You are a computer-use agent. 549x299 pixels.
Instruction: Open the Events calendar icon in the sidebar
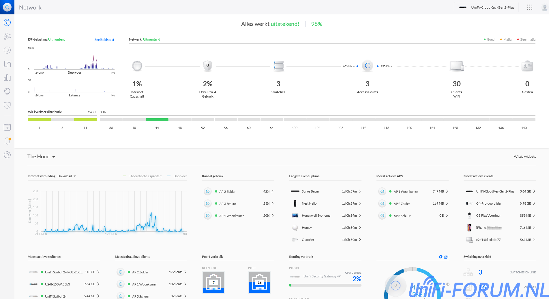(x=7, y=127)
